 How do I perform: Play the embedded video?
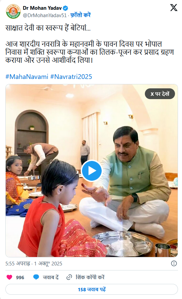coord(92,171)
